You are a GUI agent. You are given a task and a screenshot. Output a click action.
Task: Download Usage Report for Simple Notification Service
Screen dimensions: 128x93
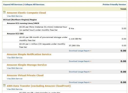click(80, 61)
